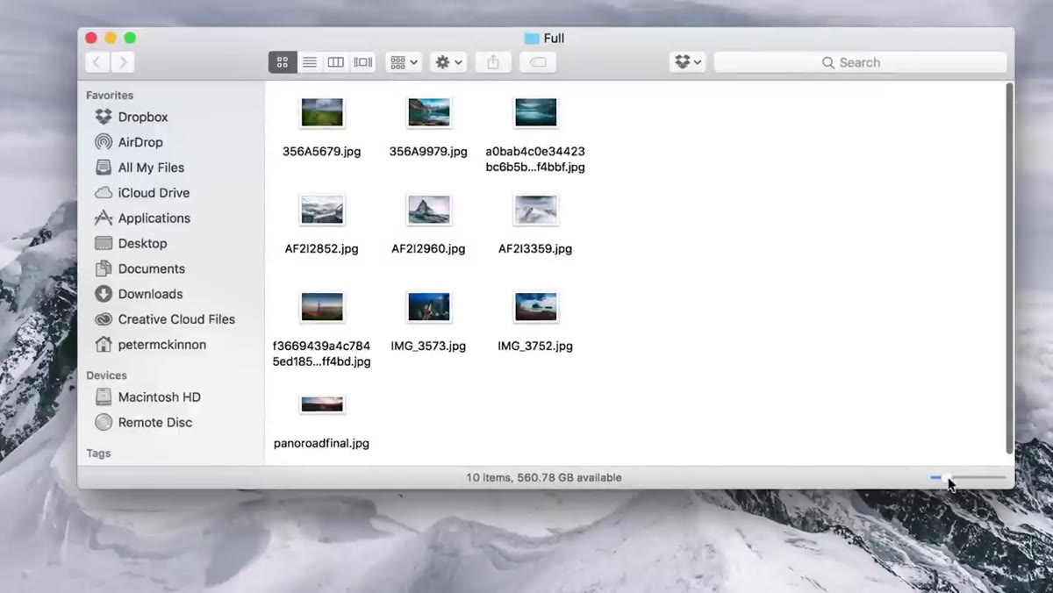This screenshot has height=593, width=1053.
Task: Switch to list view mode
Action: pos(309,62)
